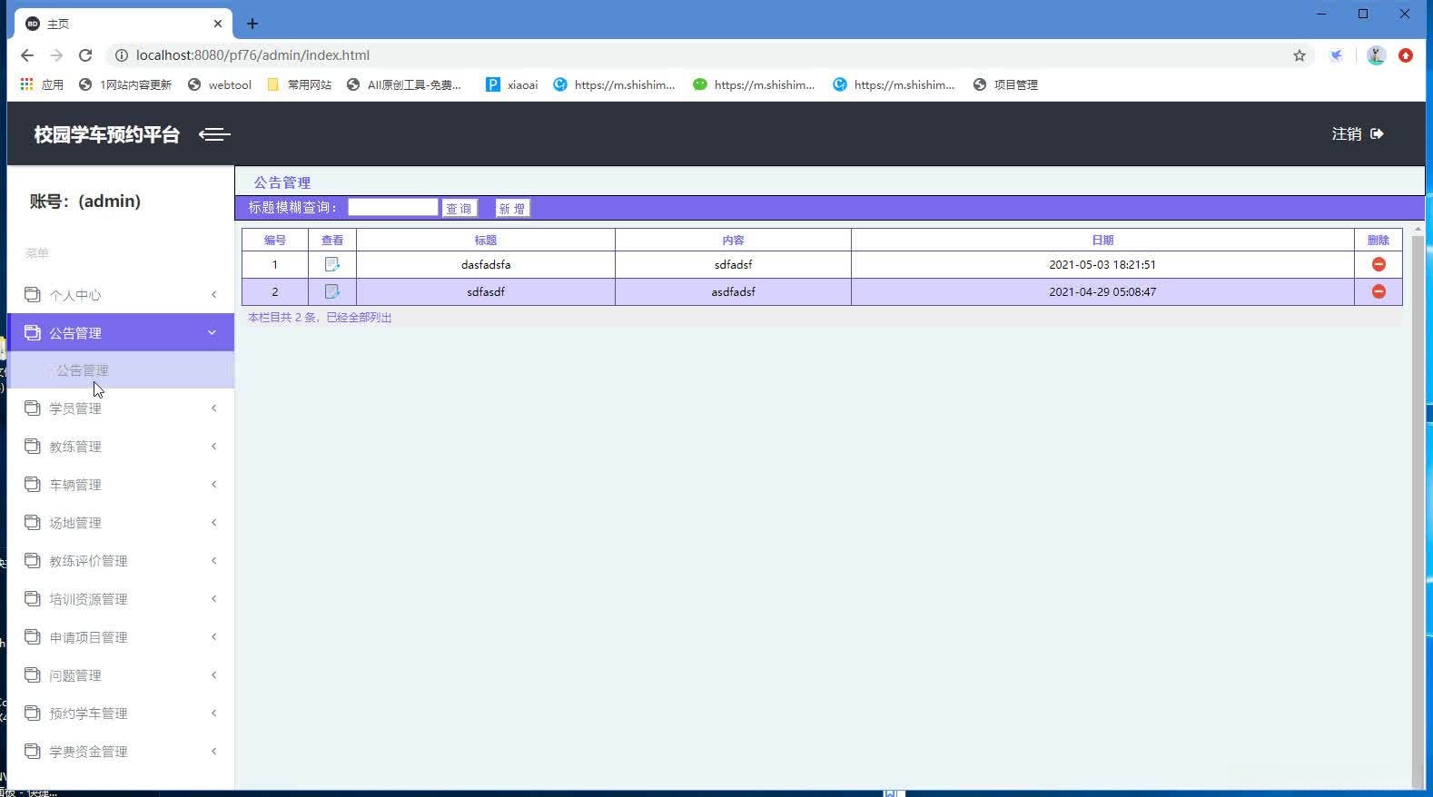This screenshot has height=797, width=1433.
Task: Click the 个人中心 folder icon
Action: click(x=33, y=294)
